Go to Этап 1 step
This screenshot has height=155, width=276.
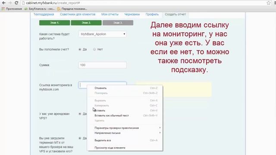(x=55, y=23)
